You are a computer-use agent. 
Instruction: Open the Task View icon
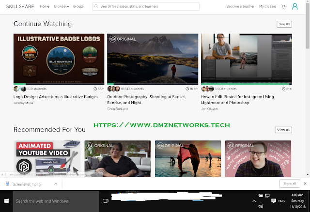click(106, 201)
